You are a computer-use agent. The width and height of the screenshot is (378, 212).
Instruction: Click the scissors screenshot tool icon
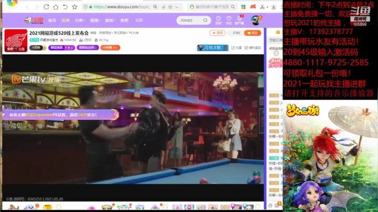pos(262,7)
